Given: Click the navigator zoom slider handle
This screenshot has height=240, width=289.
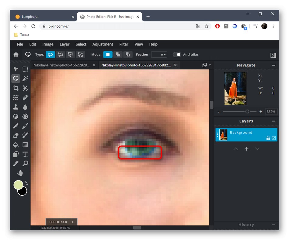Looking at the screenshot, I should tap(247, 112).
